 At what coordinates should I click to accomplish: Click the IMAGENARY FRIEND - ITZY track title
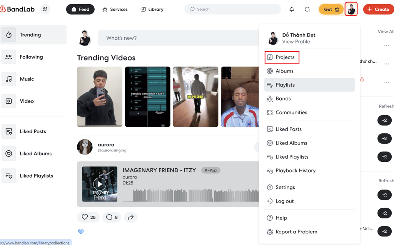159,170
